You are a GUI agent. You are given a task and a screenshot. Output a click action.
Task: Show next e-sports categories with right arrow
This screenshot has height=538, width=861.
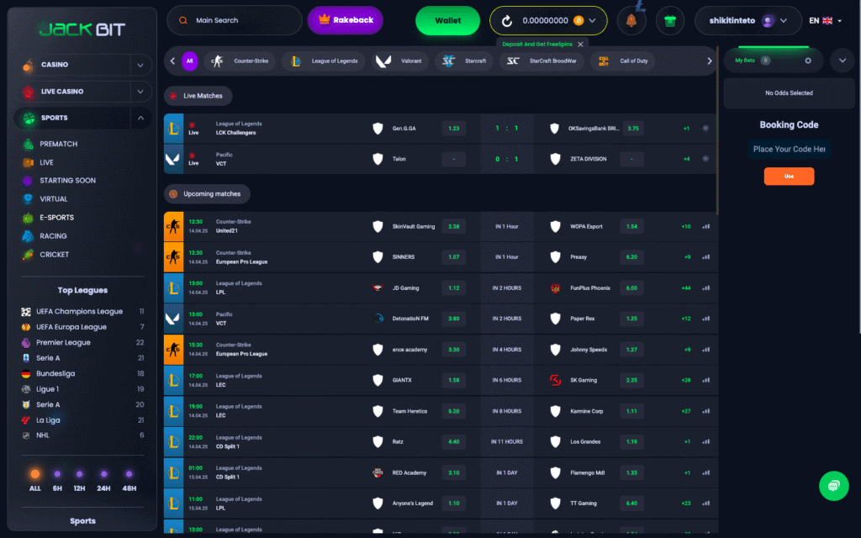click(x=709, y=61)
